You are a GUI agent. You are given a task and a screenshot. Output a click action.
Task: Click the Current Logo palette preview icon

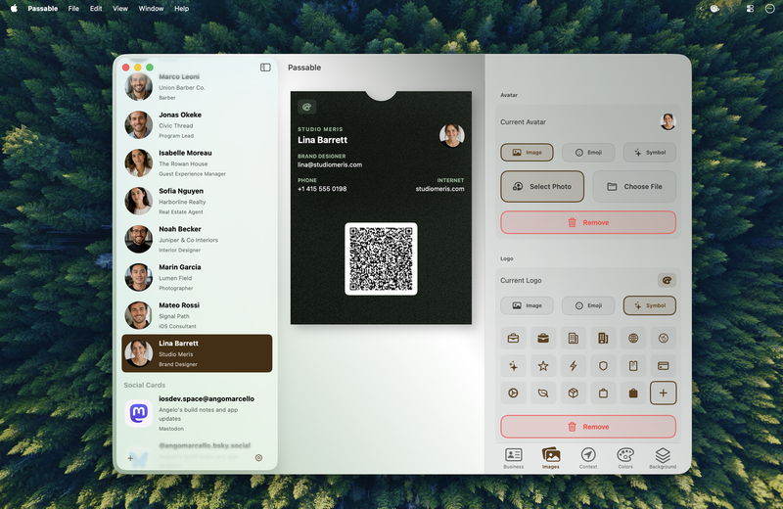[667, 280]
